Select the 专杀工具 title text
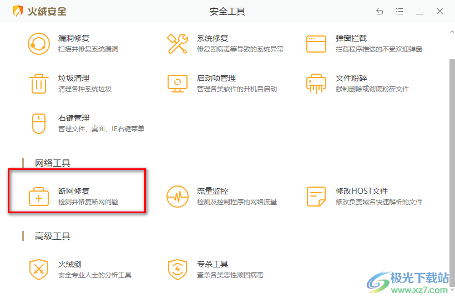 coord(213,264)
